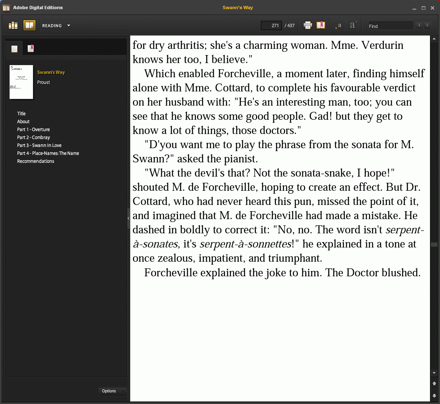This screenshot has height=404, width=440.
Task: Go to next search result arrow
Action: pyautogui.click(x=427, y=25)
